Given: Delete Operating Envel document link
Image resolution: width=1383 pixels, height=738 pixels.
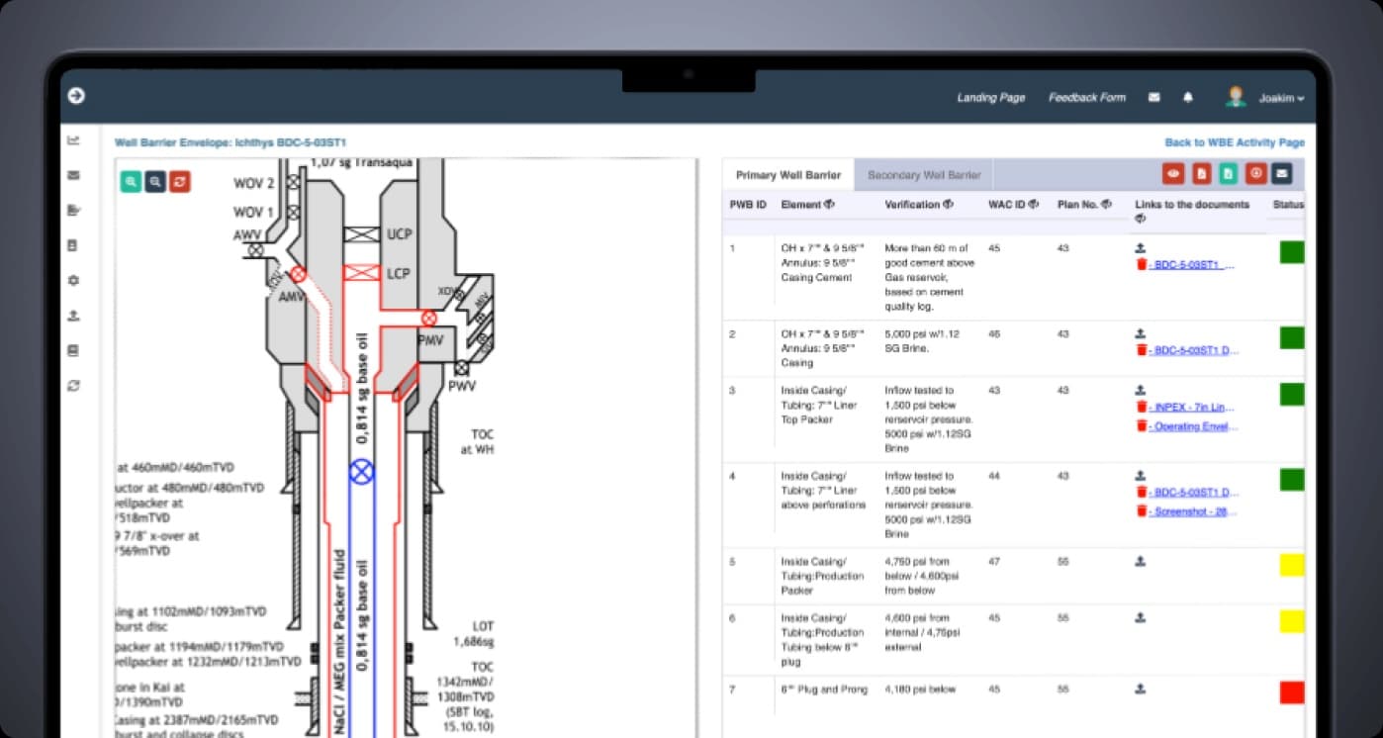Looking at the screenshot, I should [x=1141, y=426].
